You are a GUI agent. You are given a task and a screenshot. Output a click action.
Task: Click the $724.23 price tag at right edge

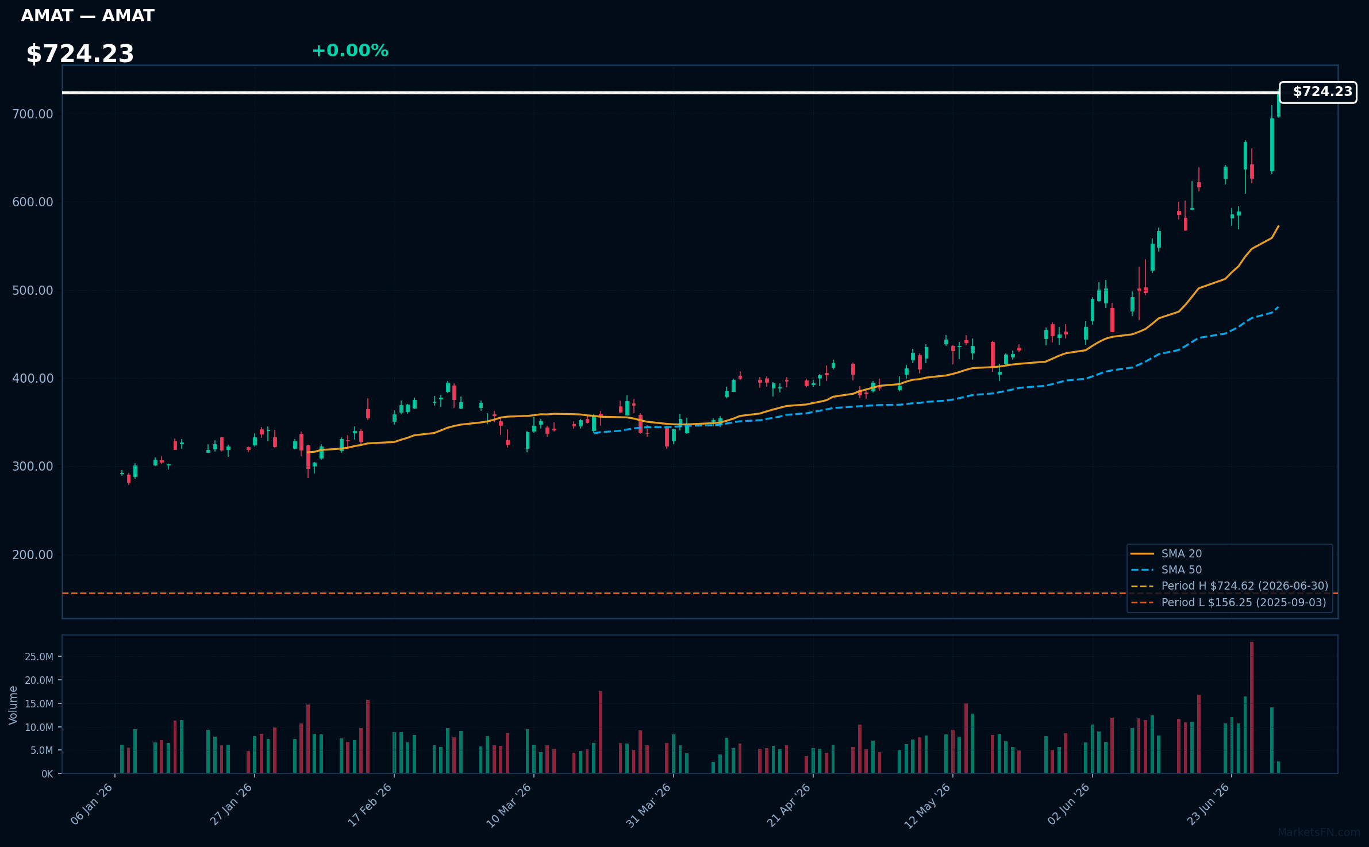pyautogui.click(x=1318, y=92)
